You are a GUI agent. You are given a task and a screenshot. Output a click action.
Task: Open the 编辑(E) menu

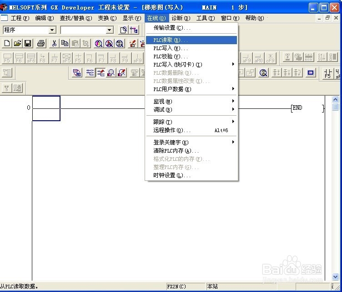point(45,18)
